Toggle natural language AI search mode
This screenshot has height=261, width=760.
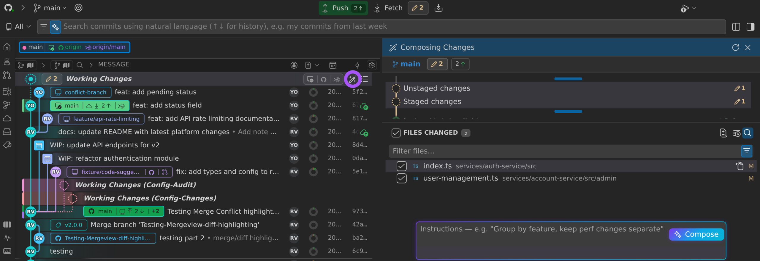point(56,27)
